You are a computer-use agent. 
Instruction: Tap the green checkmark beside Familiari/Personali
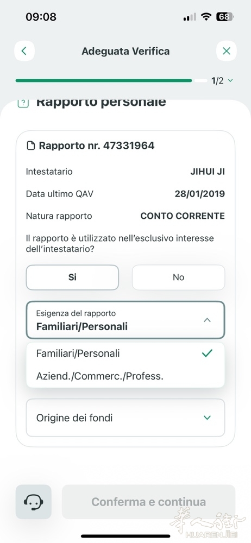tap(207, 353)
